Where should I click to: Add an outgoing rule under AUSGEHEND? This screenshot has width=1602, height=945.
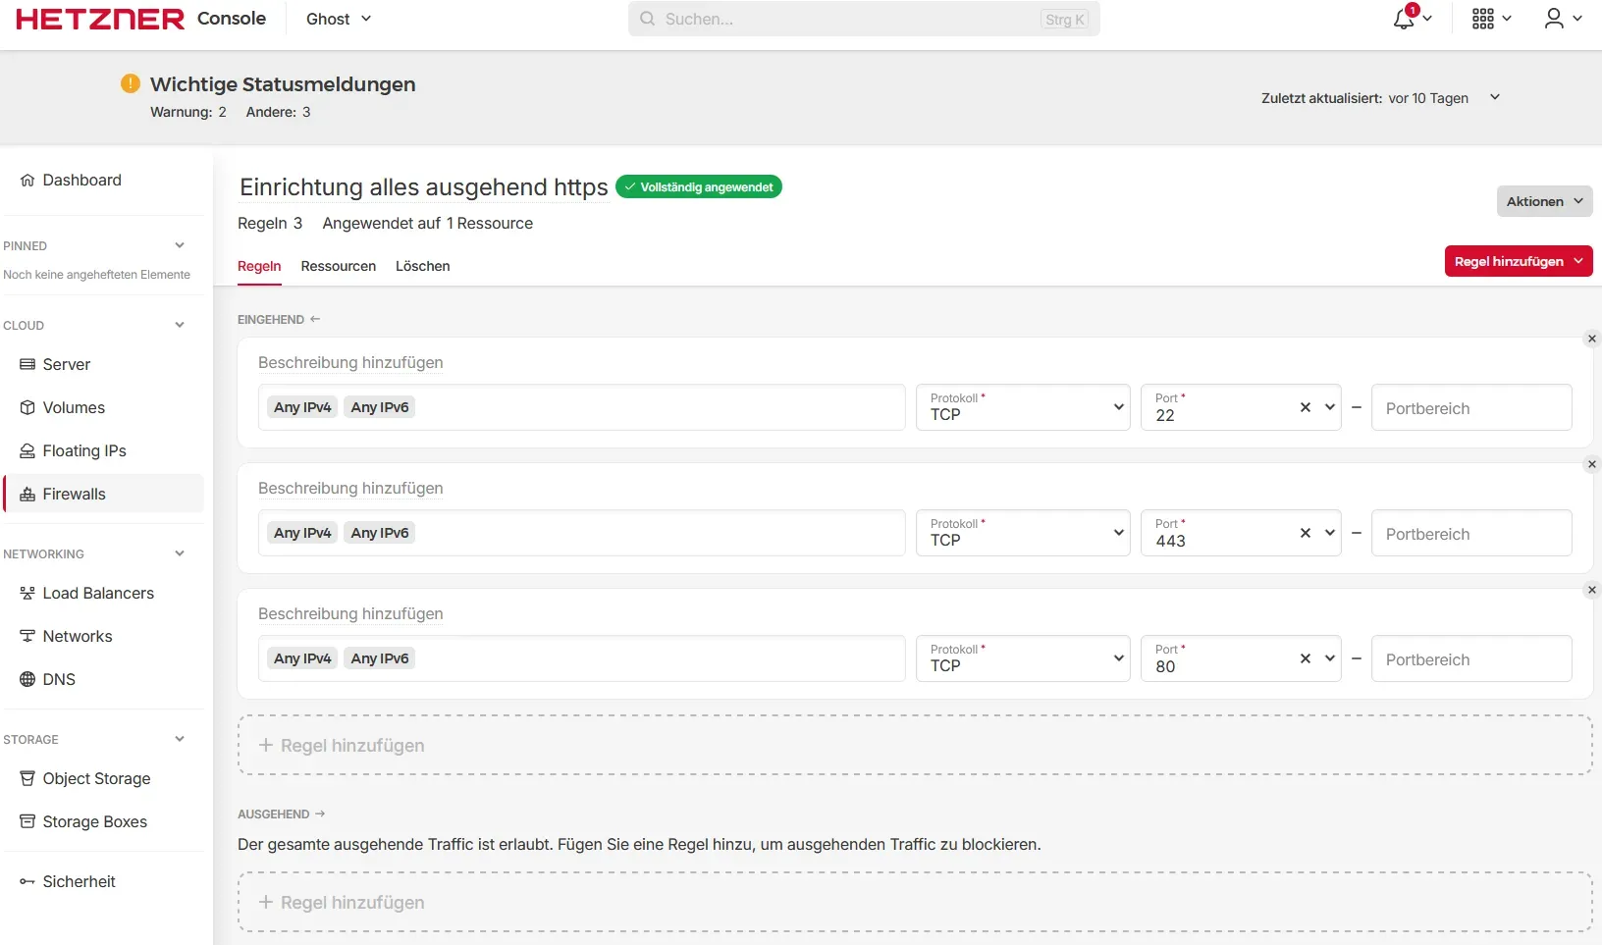(x=914, y=902)
